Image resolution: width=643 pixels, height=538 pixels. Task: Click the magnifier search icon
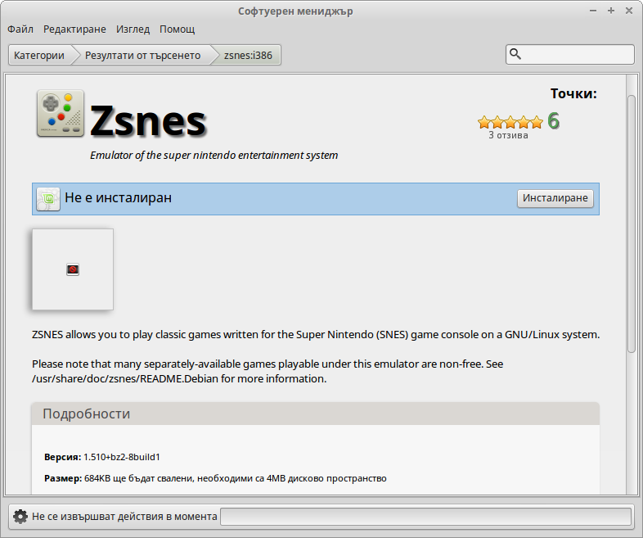tap(515, 54)
